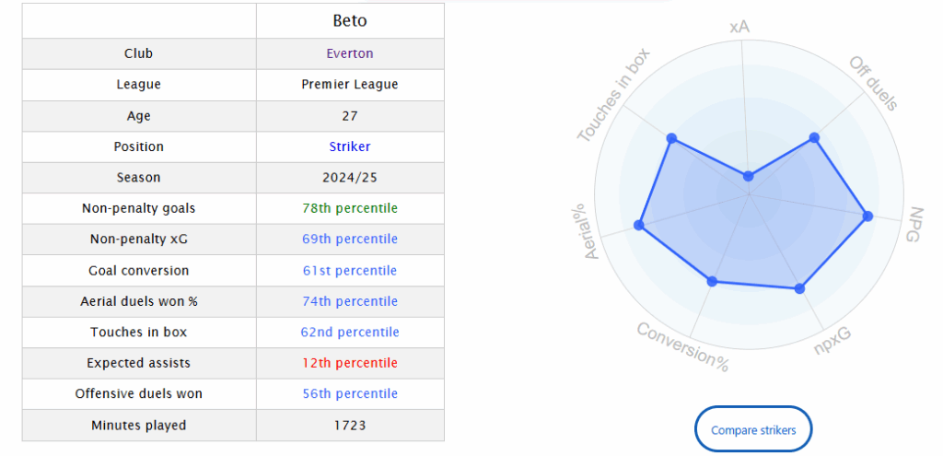Click the Conversion% radar data point
This screenshot has height=456, width=943.
coord(711,281)
